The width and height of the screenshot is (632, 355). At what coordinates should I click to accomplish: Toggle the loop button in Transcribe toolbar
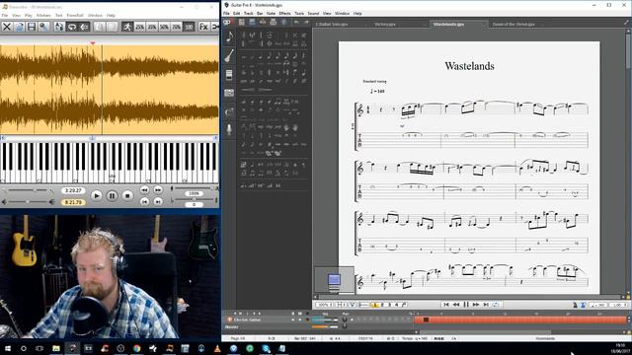click(72, 27)
